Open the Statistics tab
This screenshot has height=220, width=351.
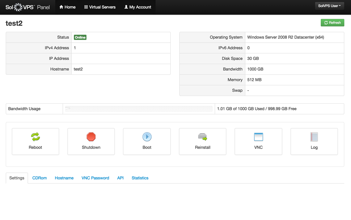(140, 178)
